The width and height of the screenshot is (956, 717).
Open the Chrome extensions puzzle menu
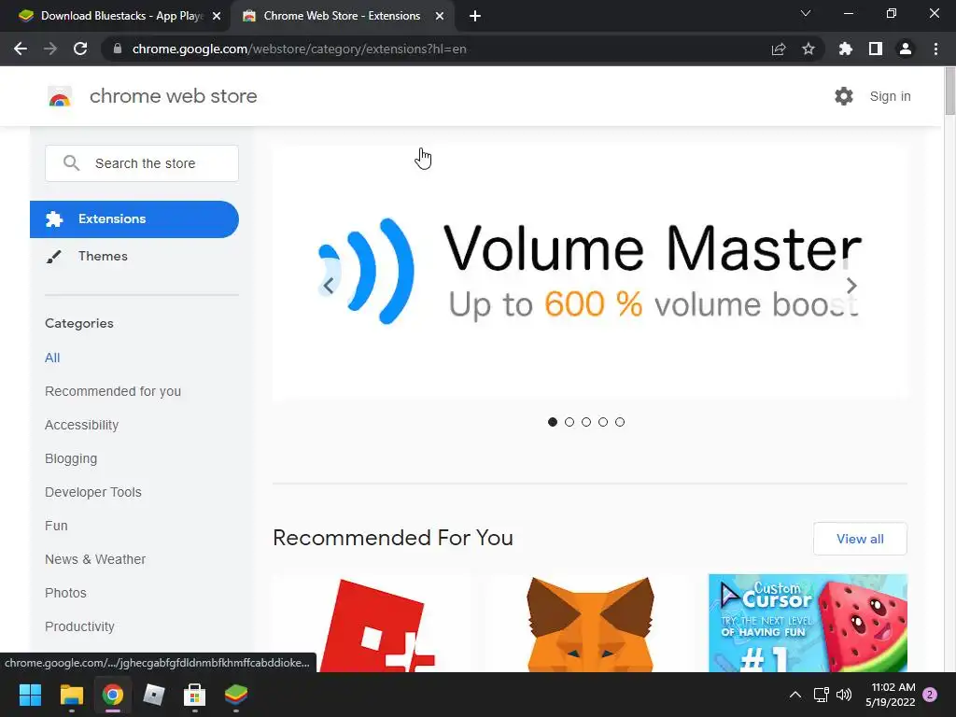click(x=845, y=49)
